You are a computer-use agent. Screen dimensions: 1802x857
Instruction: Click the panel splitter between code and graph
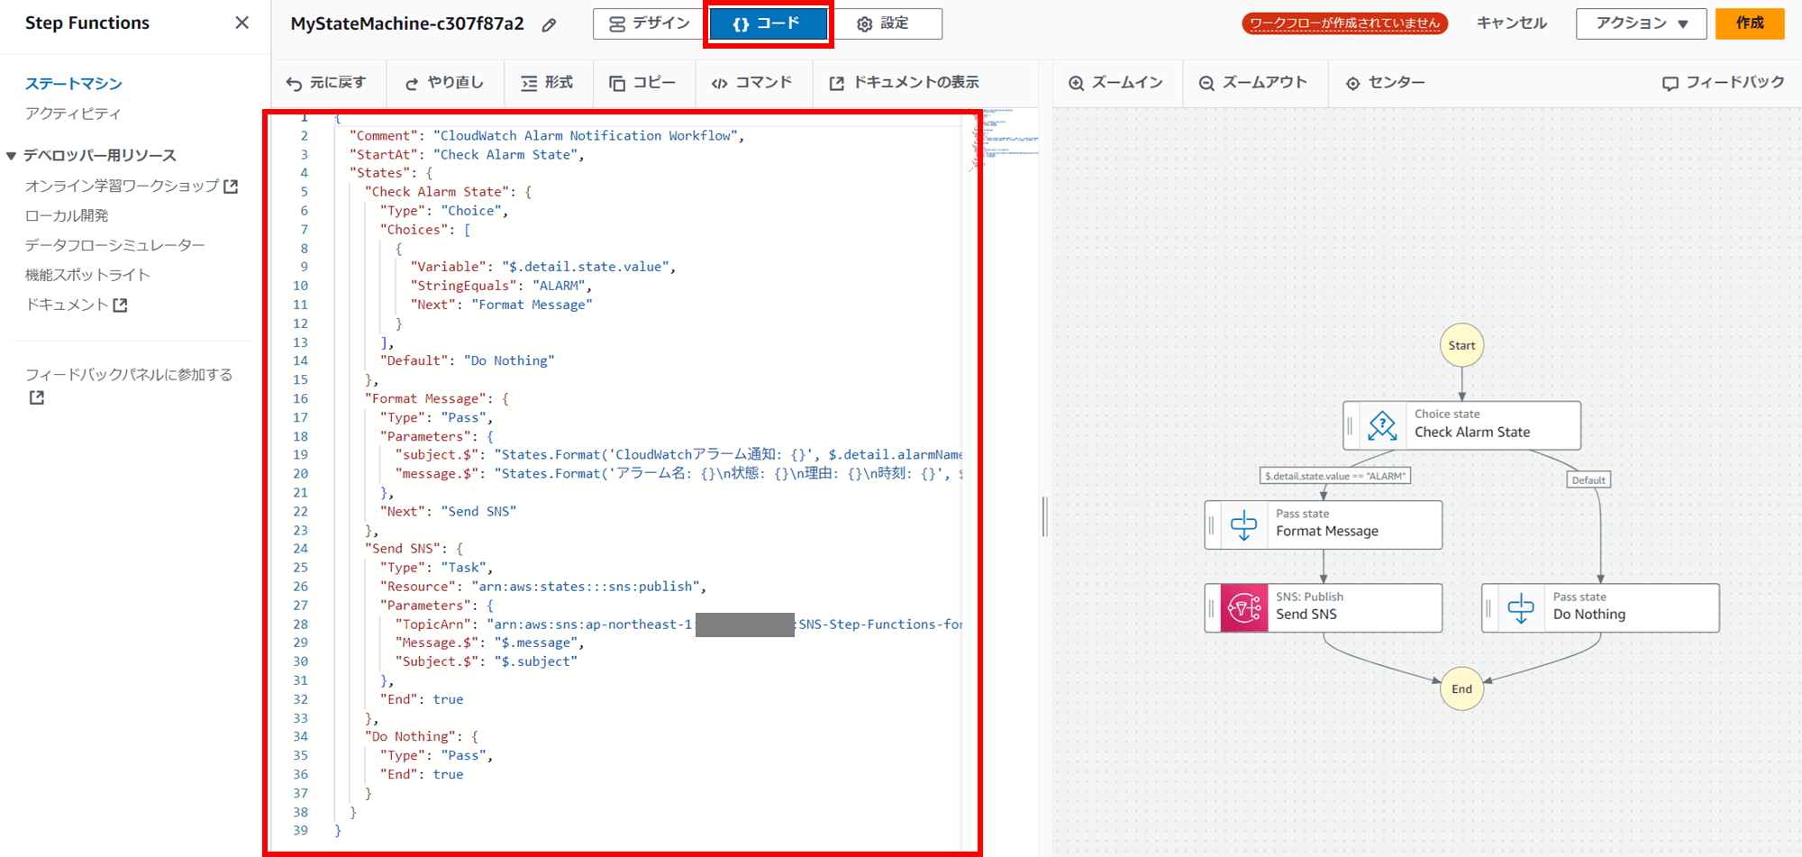pos(1044,516)
